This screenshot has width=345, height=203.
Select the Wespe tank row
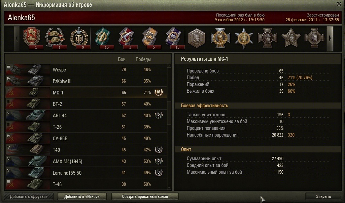pyautogui.click(x=86, y=70)
